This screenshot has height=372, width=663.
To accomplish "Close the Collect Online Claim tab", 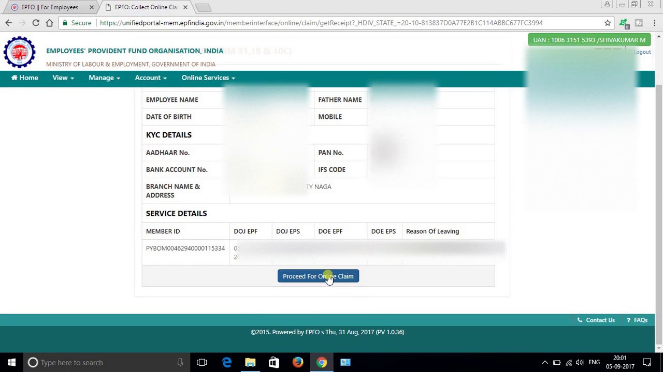I will 185,7.
